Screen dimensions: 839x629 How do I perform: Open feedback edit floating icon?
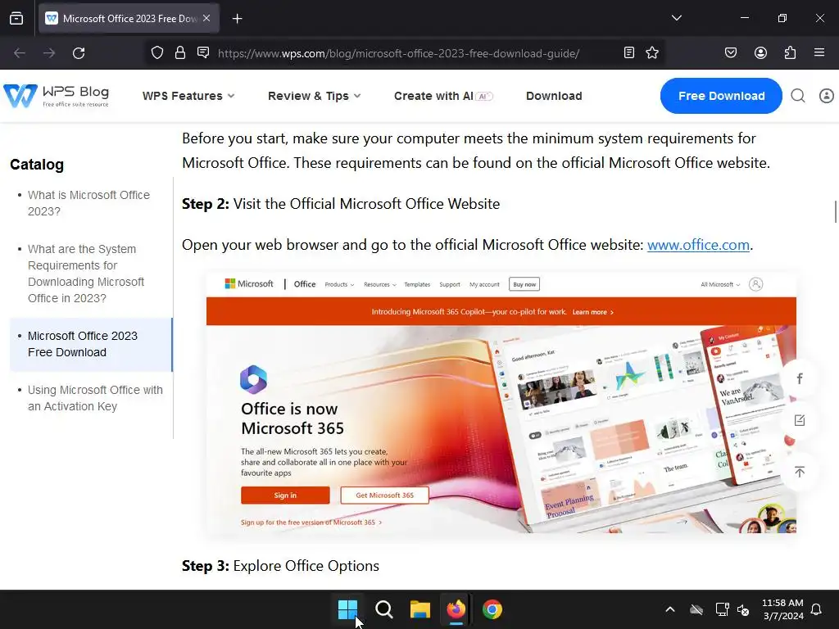click(800, 420)
